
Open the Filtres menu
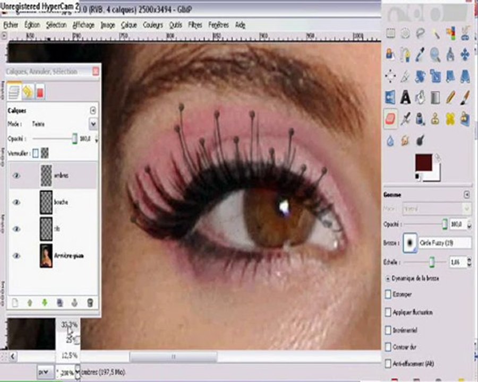(195, 25)
